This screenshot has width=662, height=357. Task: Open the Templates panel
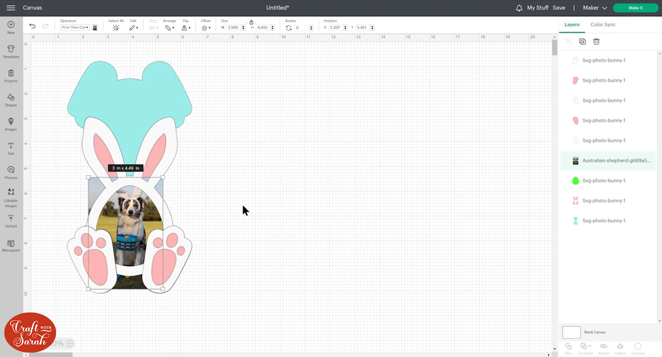pyautogui.click(x=11, y=51)
